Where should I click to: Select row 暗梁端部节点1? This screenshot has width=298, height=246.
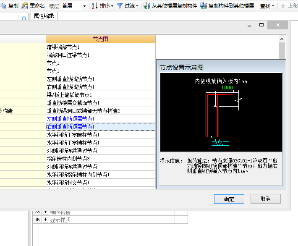(x=101, y=47)
